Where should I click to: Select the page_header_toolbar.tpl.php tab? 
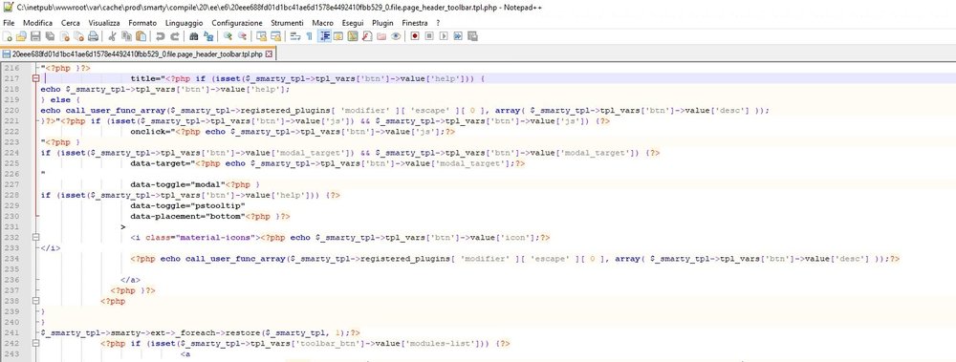(x=138, y=54)
